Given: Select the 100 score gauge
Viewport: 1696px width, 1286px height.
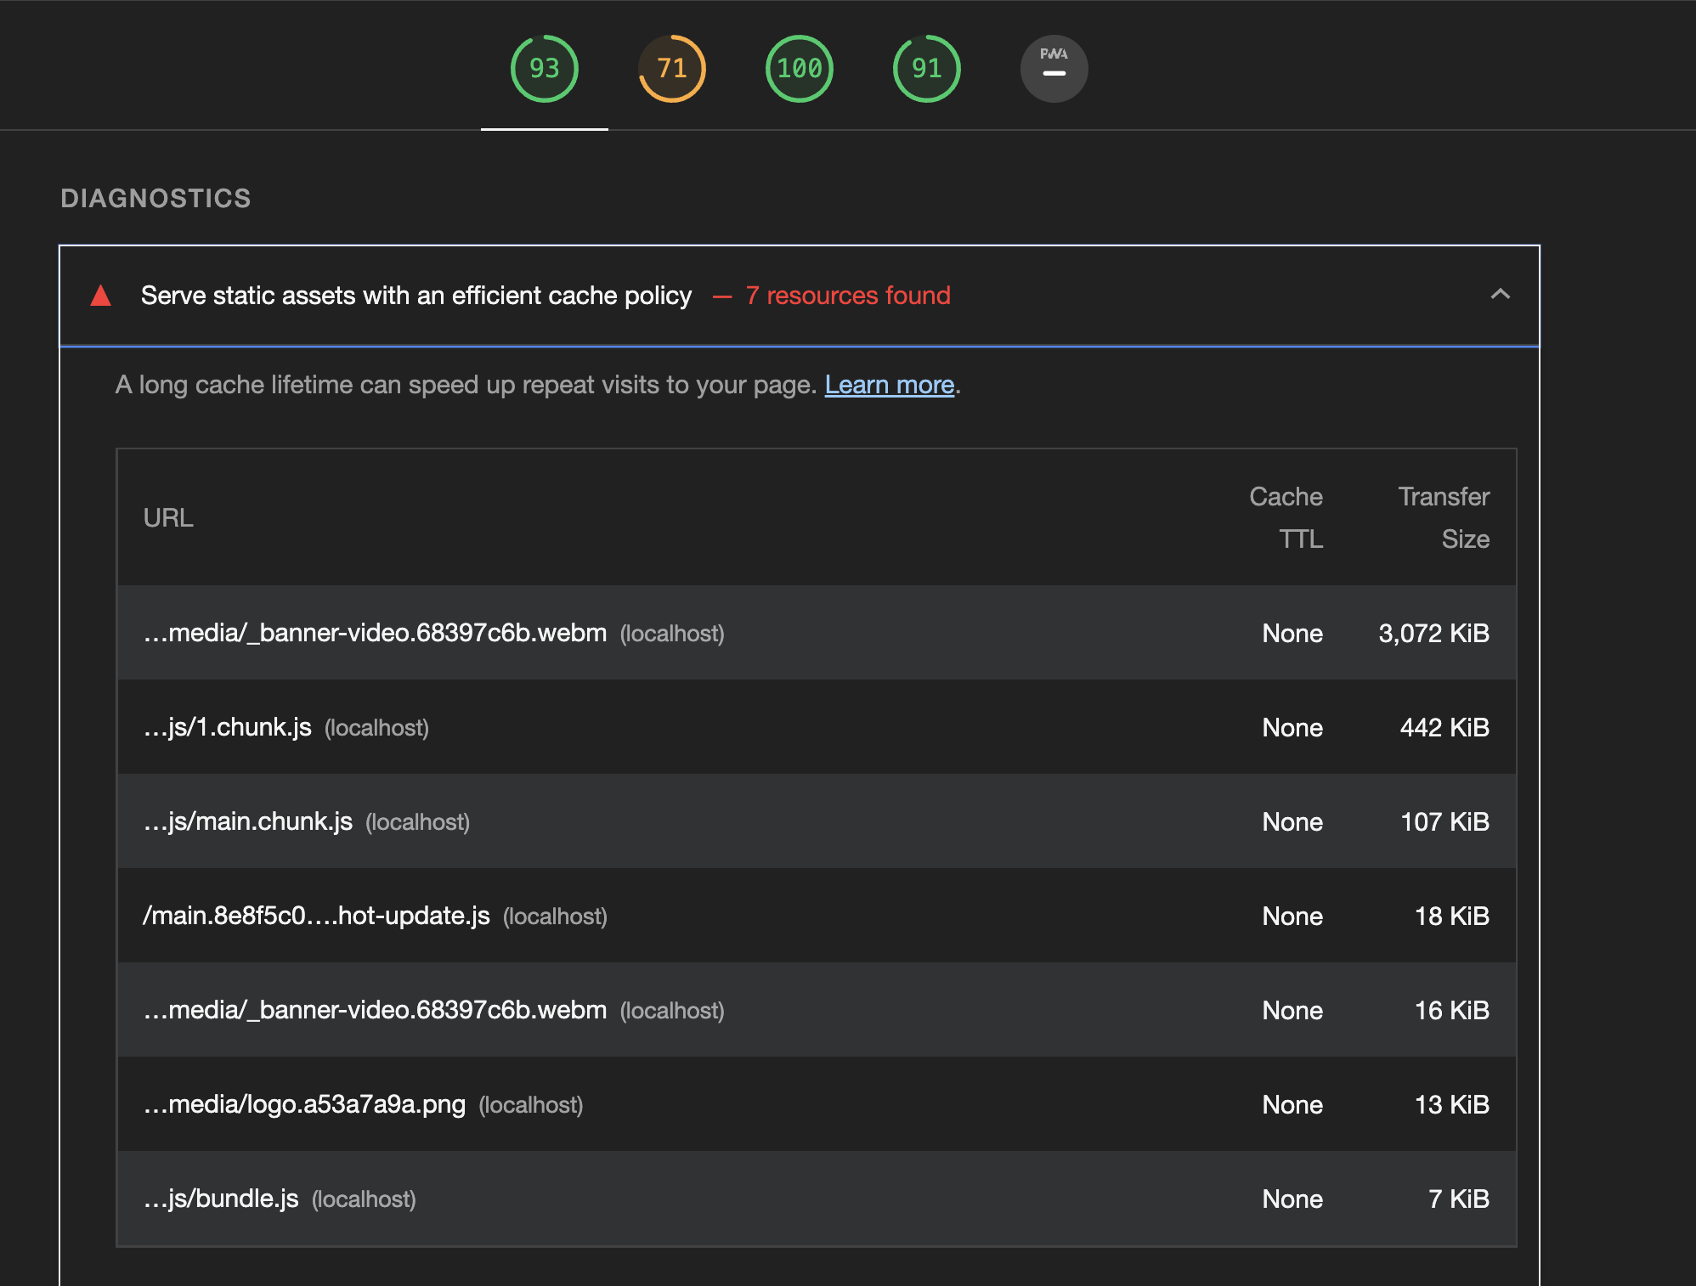Looking at the screenshot, I should (x=799, y=69).
